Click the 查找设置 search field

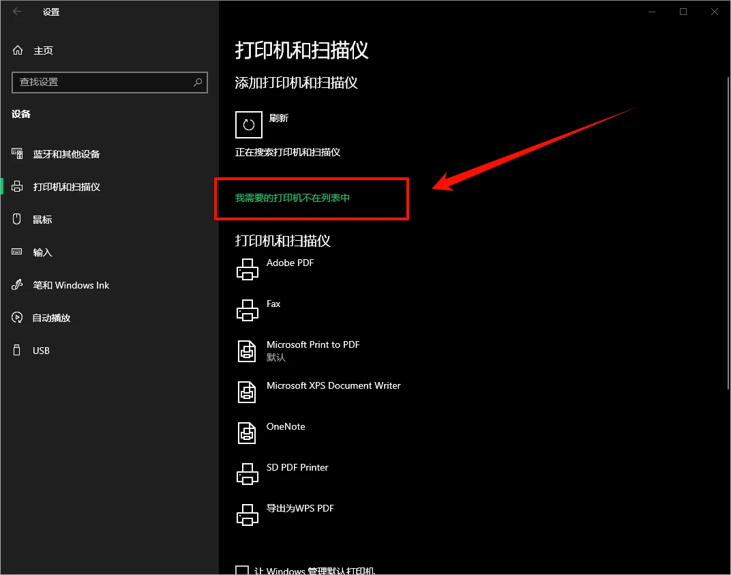coord(110,83)
